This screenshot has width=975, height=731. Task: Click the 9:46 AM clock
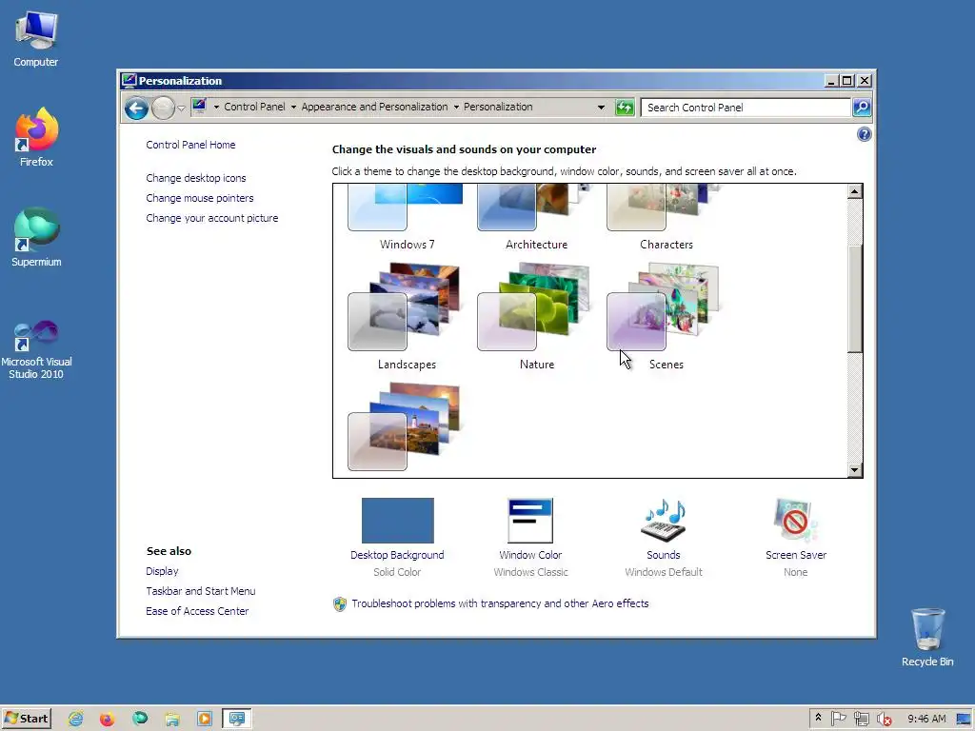(926, 719)
